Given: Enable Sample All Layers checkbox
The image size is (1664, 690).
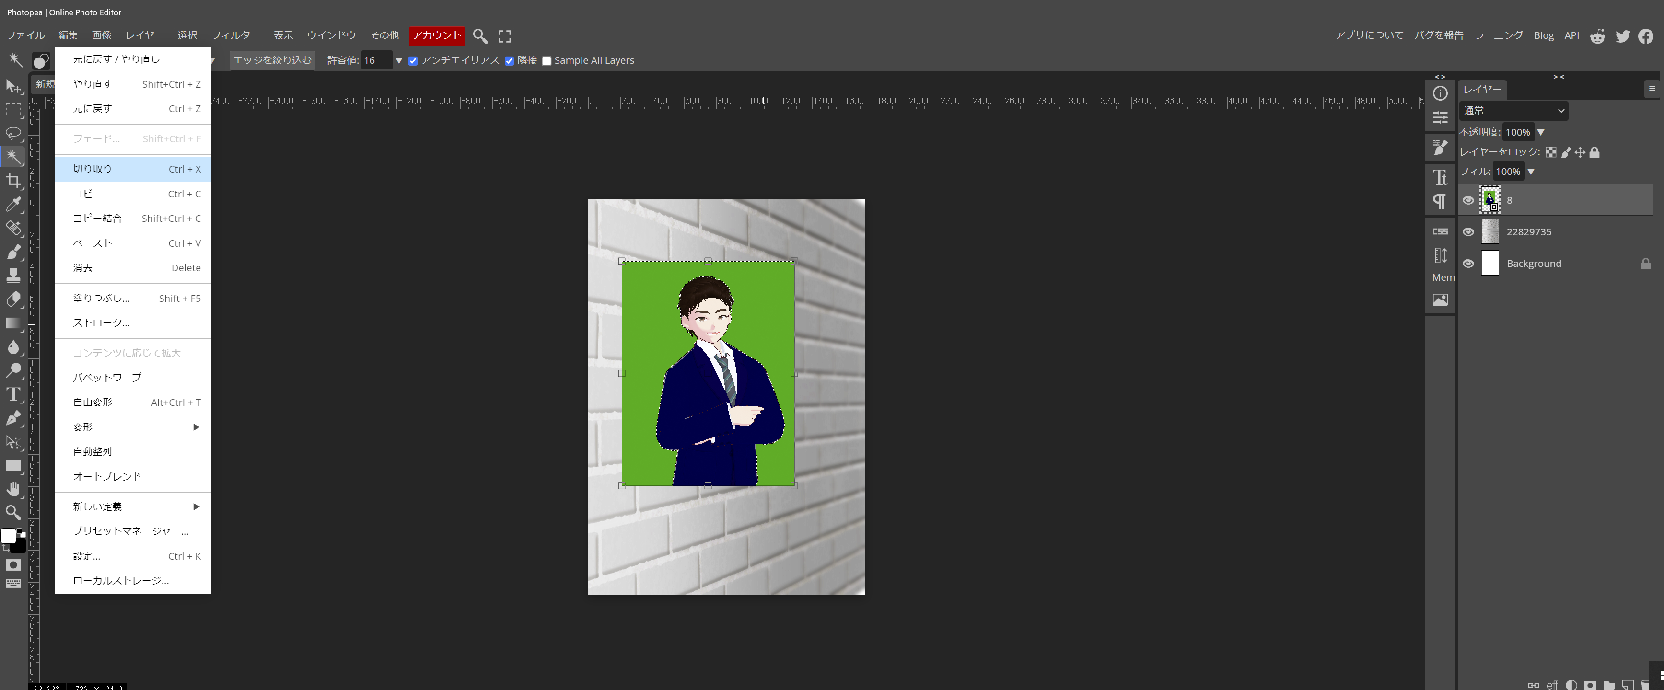Looking at the screenshot, I should [547, 61].
